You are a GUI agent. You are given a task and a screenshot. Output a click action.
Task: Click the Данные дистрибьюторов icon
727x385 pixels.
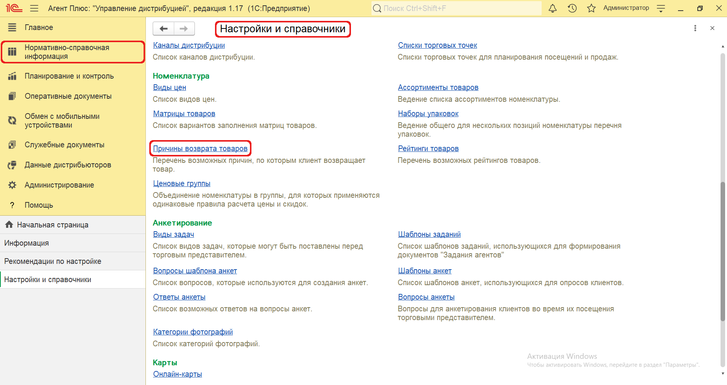point(12,165)
